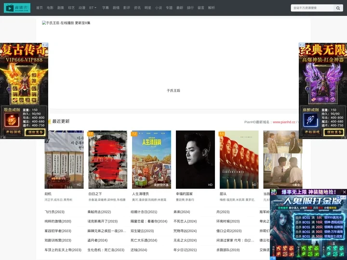Screen dimensions: 347x260
Task: Open 结婚计念日(2021) from the list
Action: 144,212
